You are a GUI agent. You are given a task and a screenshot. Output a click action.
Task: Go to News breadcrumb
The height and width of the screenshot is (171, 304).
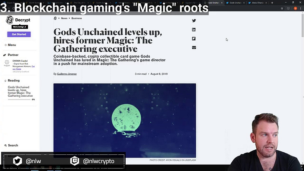pyautogui.click(x=64, y=18)
